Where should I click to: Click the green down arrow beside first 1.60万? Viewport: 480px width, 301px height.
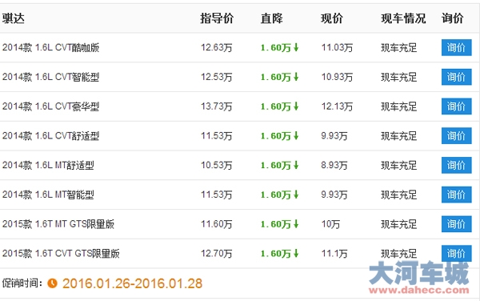(x=296, y=47)
